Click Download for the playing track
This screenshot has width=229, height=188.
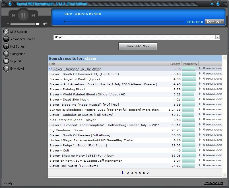(x=214, y=22)
